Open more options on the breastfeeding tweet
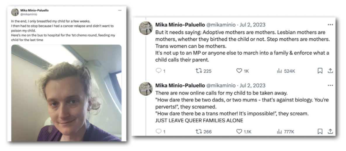The height and width of the screenshot is (151, 346). click(120, 10)
